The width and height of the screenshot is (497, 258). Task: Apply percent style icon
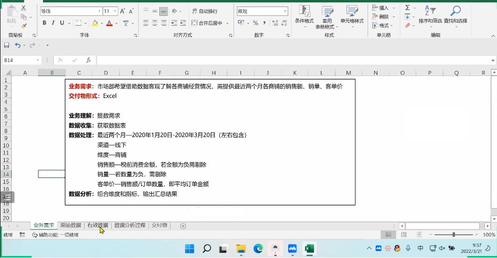[256, 23]
